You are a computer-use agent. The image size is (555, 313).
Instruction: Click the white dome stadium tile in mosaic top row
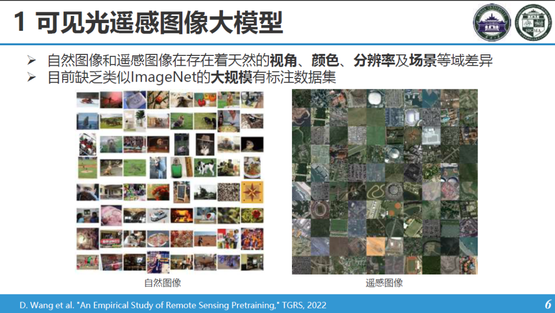pos(376,98)
